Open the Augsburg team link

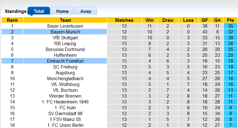pyautogui.click(x=65, y=73)
